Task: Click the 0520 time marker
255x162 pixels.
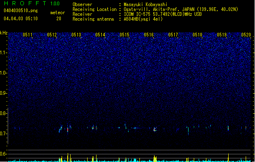Action: pos(246,35)
